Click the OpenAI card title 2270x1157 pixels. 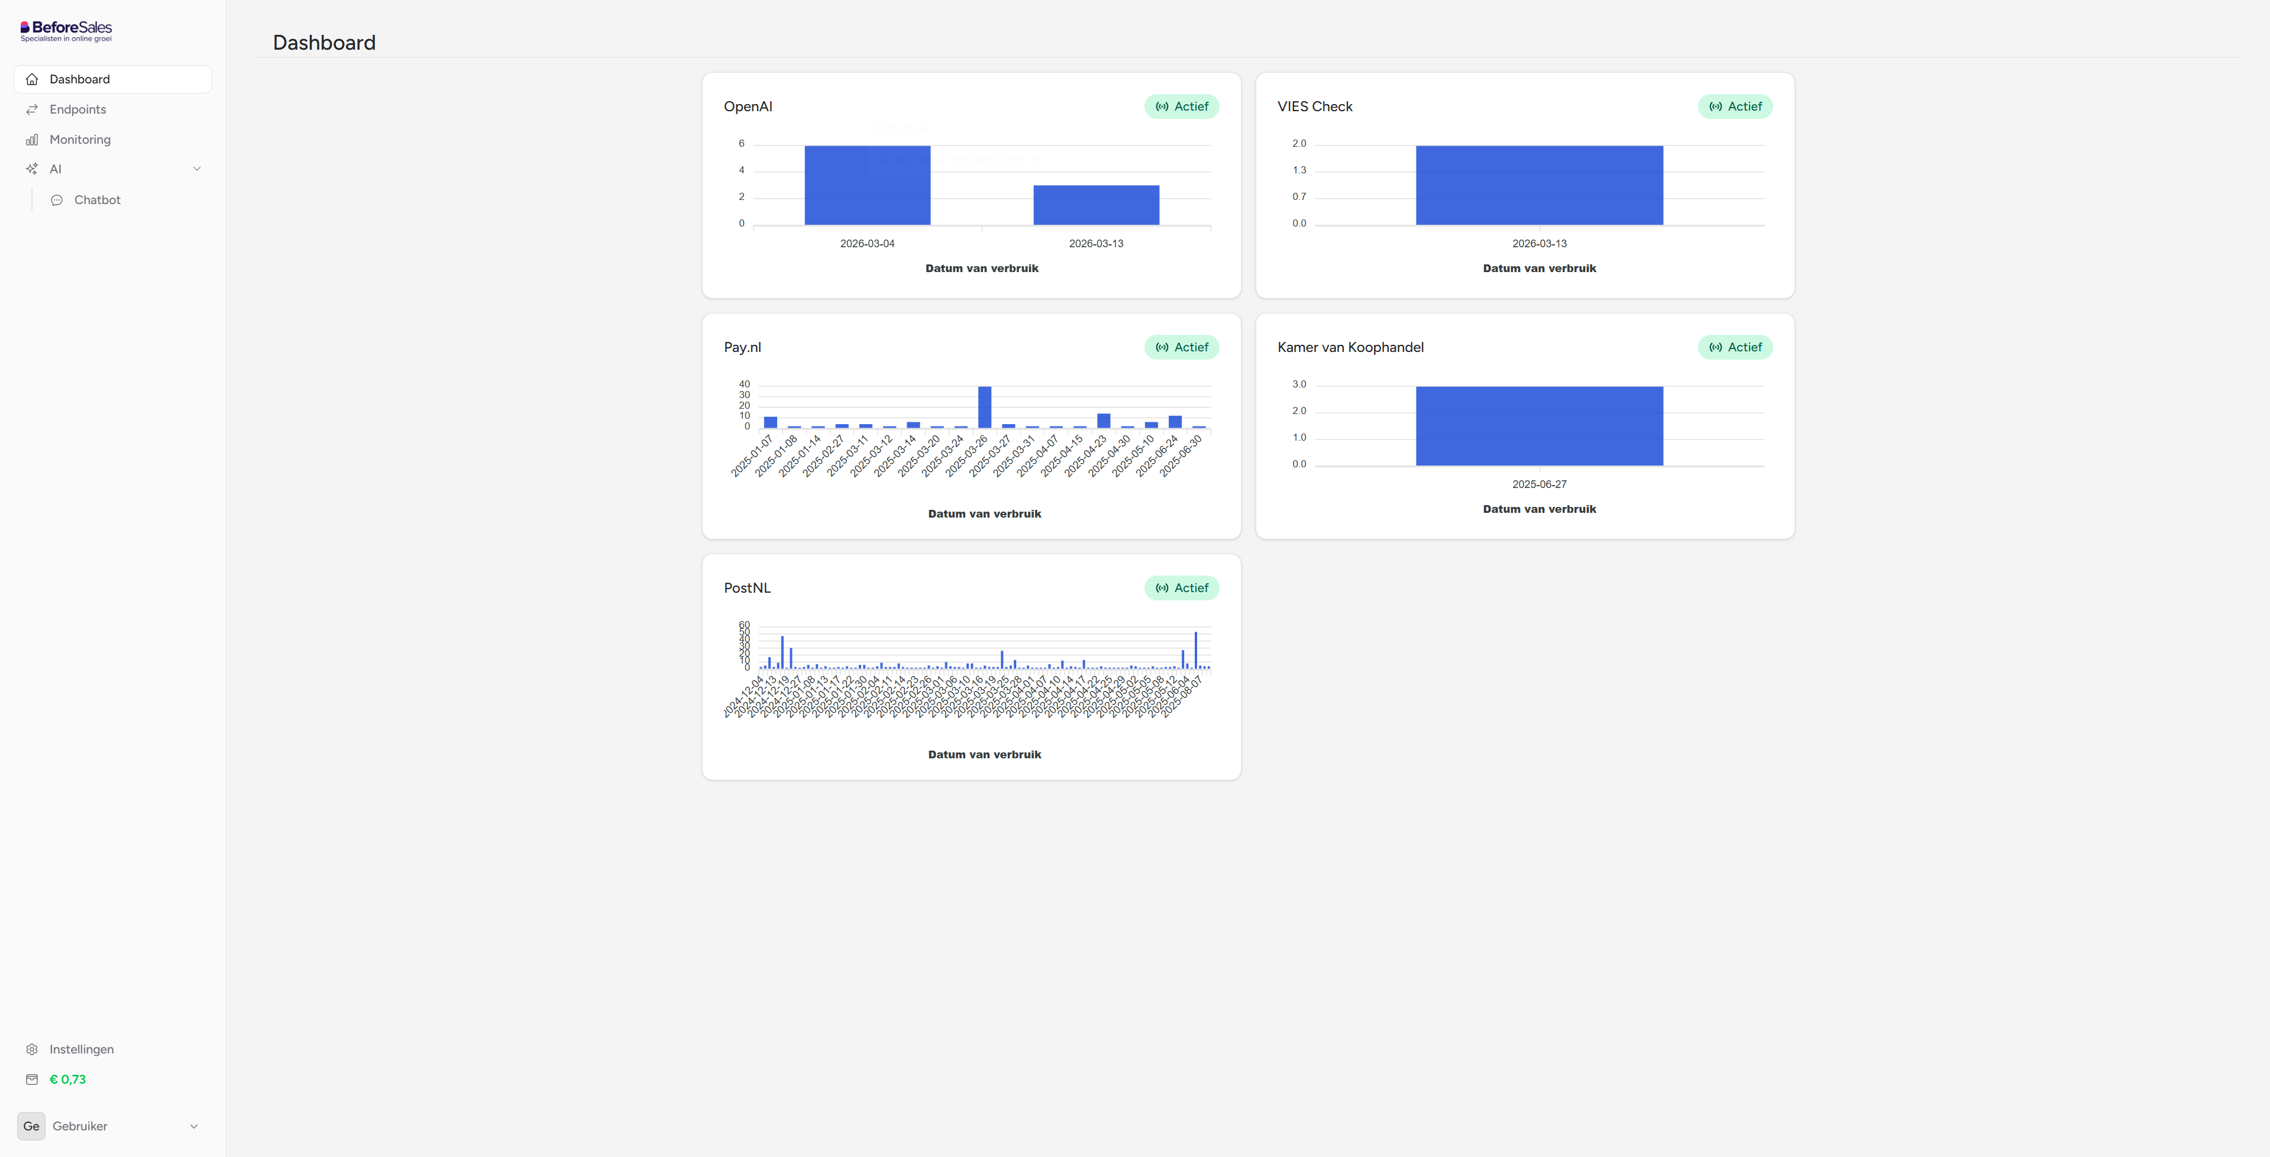748,106
